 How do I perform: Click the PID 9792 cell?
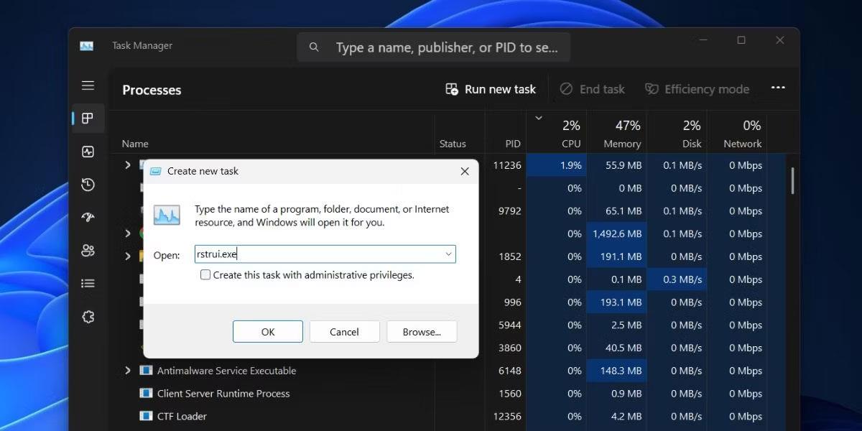(x=509, y=211)
